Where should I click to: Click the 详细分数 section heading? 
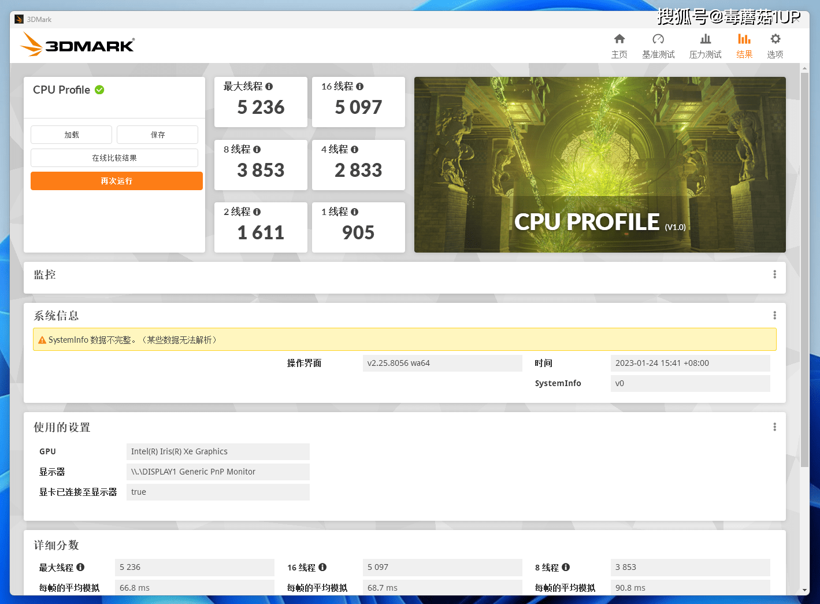pos(56,545)
